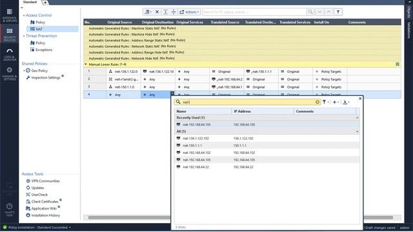Click the delete rule X icon
The image size is (413, 232).
click(157, 12)
